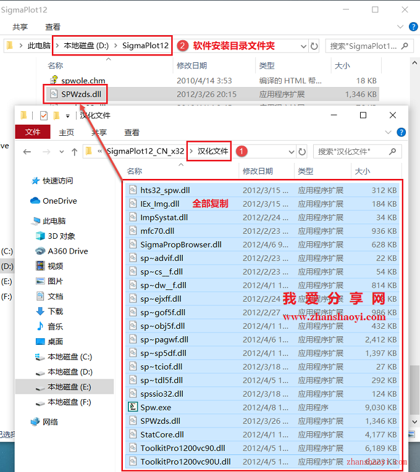Click search box 搜索"汉化文件"

tap(358, 151)
